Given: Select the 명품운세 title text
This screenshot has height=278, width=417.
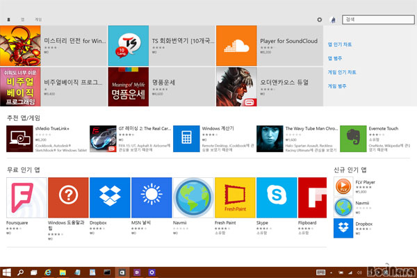Looking at the screenshot, I should coord(163,82).
